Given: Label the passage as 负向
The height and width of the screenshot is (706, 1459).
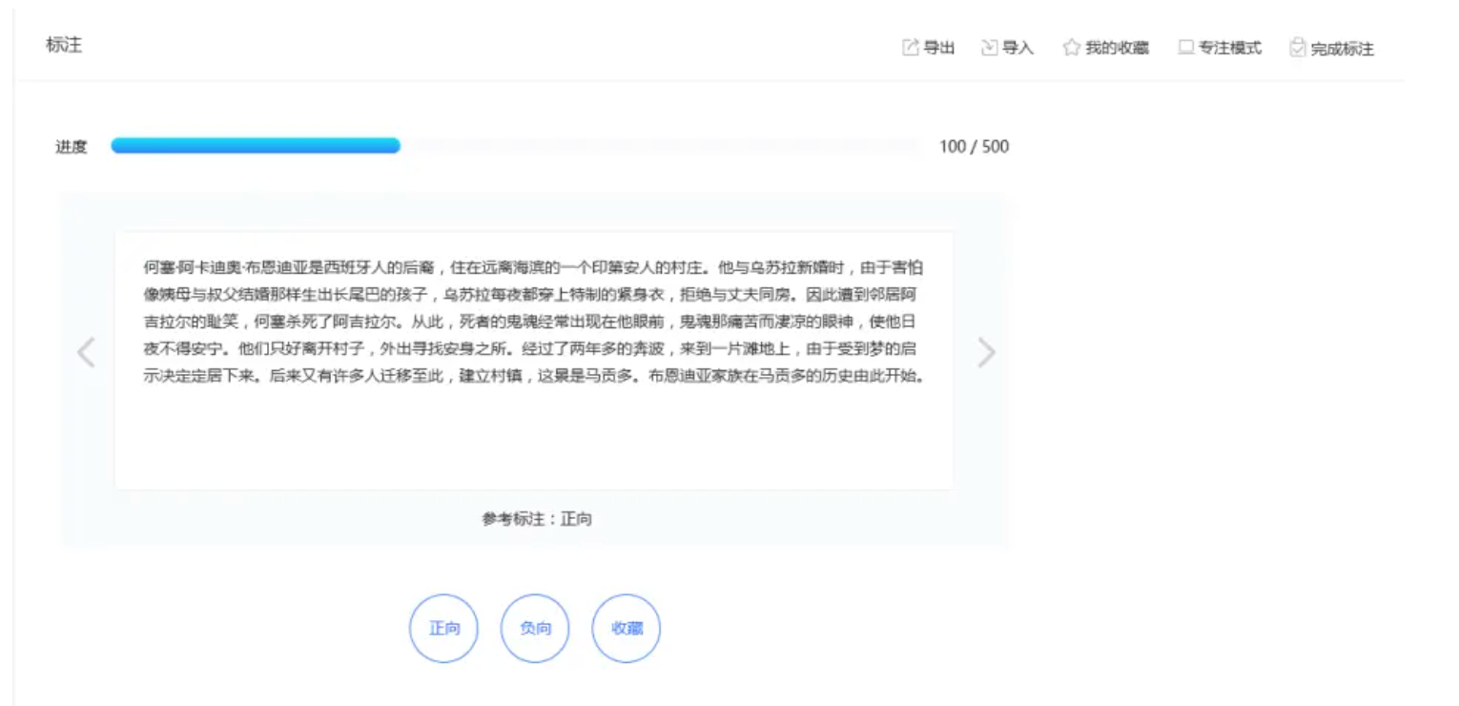Looking at the screenshot, I should click(535, 629).
